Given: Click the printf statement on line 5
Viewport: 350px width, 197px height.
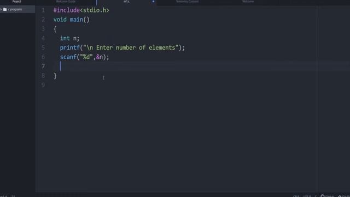Looking at the screenshot, I should [x=122, y=48].
